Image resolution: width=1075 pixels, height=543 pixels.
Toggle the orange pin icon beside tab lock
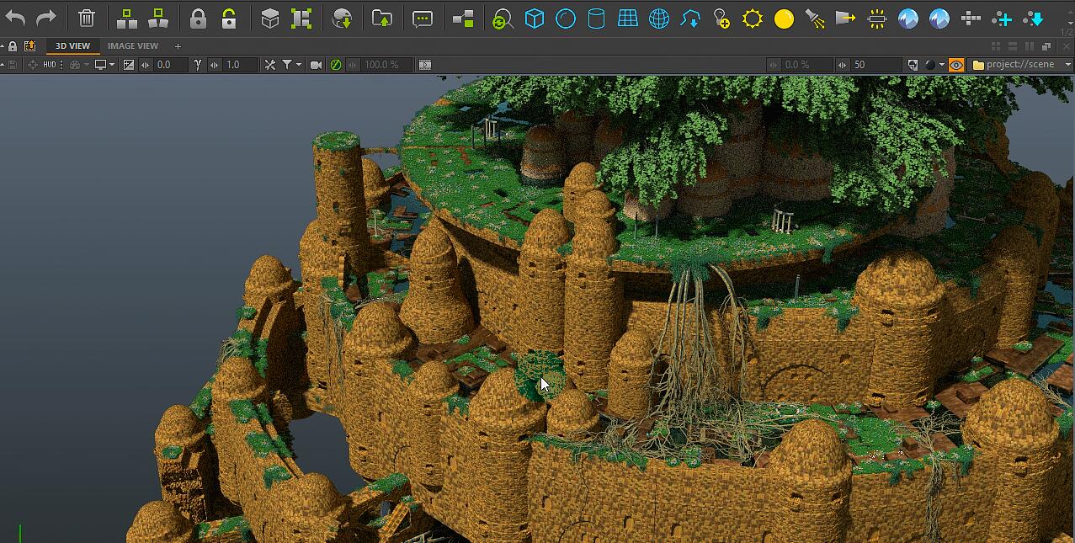(30, 46)
